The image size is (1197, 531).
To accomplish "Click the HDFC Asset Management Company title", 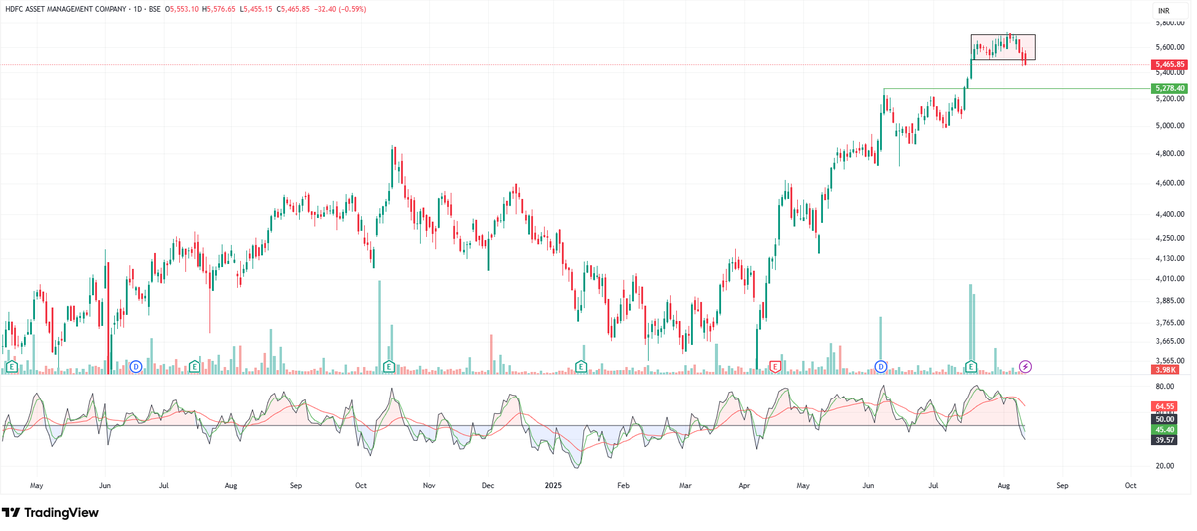I will (65, 9).
